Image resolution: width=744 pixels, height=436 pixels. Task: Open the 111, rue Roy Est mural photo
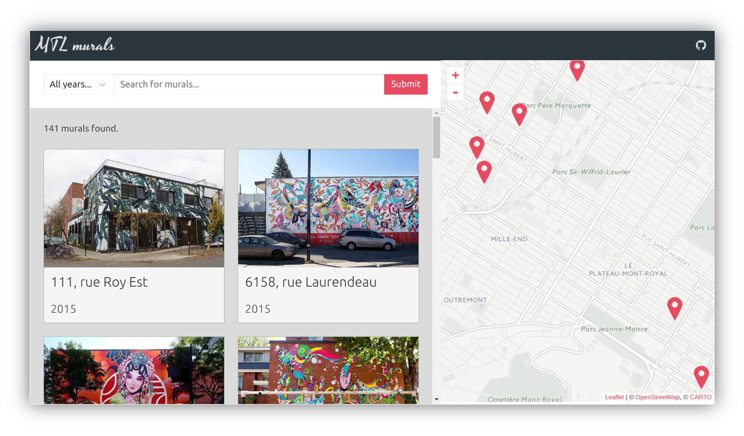tap(134, 208)
